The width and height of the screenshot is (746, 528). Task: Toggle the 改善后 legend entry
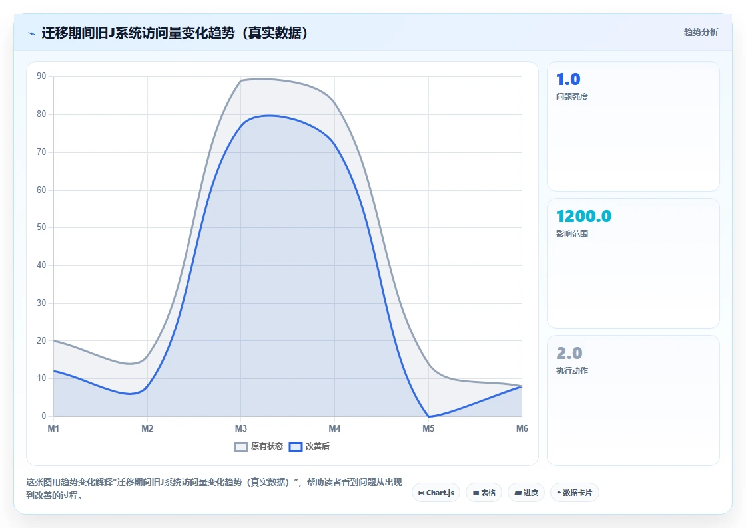tap(309, 446)
